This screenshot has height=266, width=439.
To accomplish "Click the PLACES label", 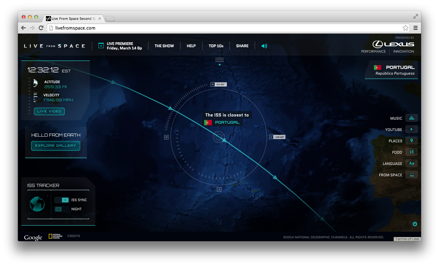I will coord(395,141).
